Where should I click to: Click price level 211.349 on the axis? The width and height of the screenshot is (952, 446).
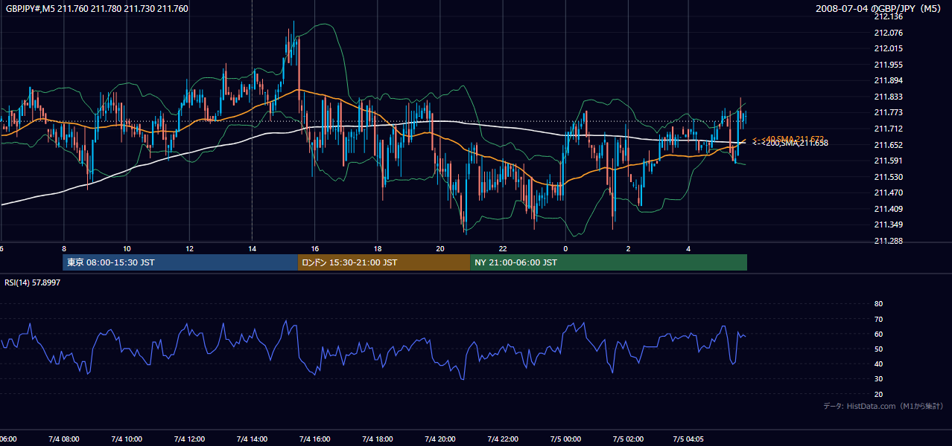tap(889, 224)
